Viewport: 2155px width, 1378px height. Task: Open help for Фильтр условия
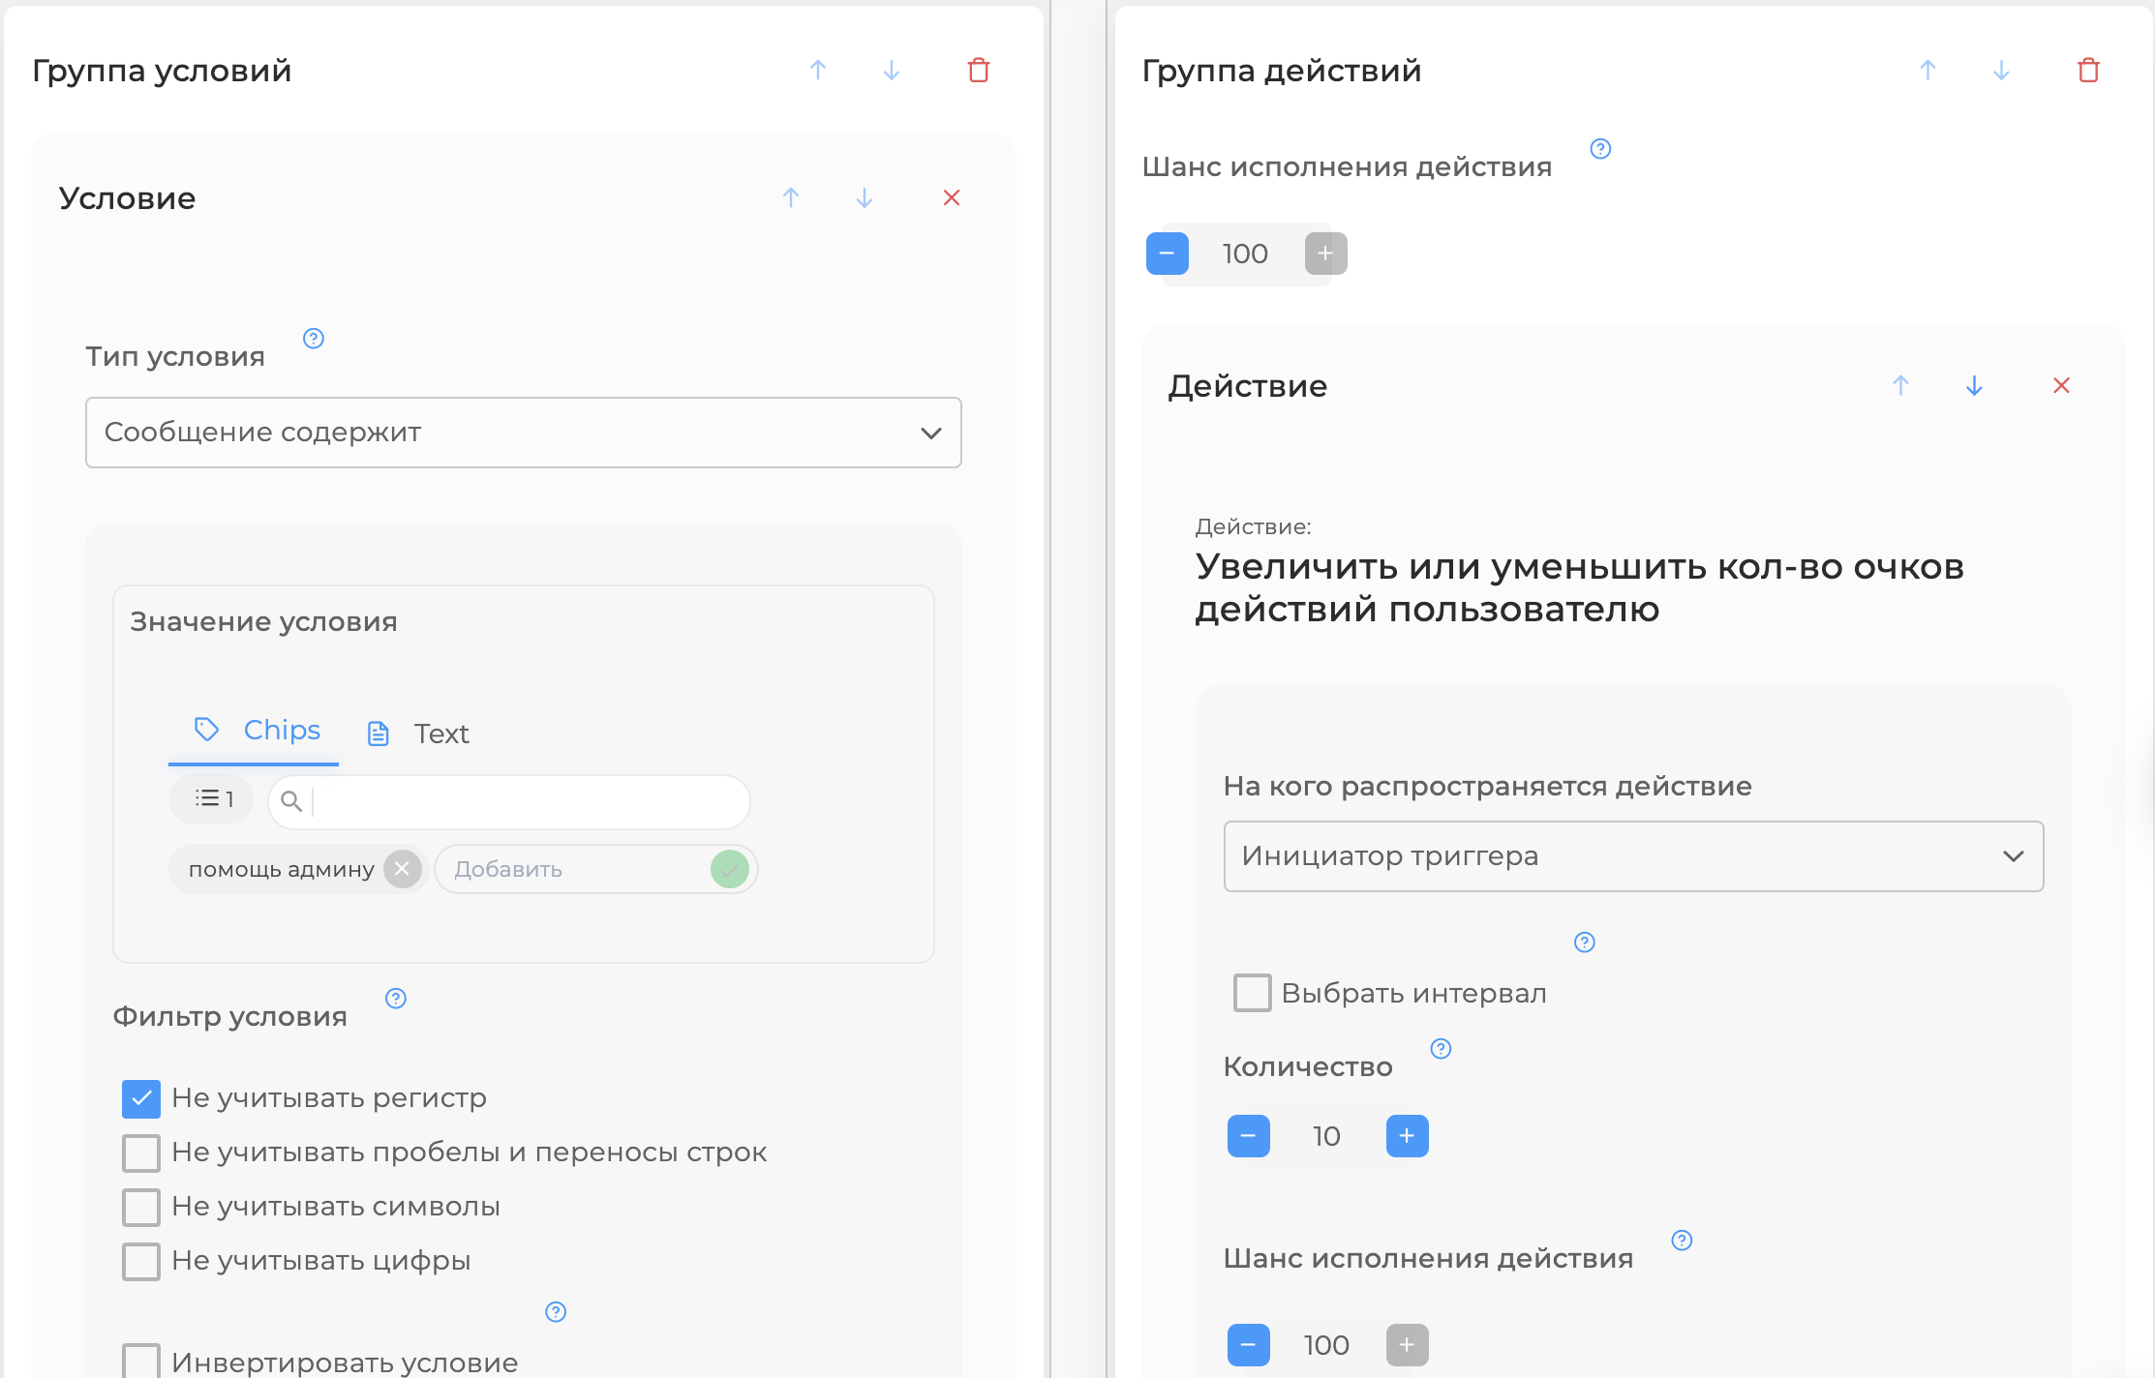(396, 999)
